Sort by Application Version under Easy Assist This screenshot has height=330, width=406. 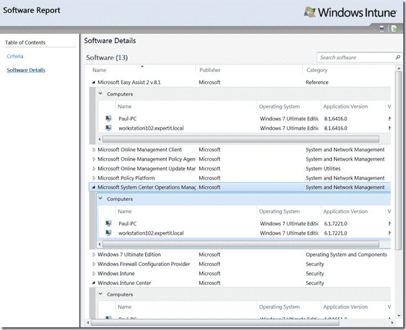346,106
